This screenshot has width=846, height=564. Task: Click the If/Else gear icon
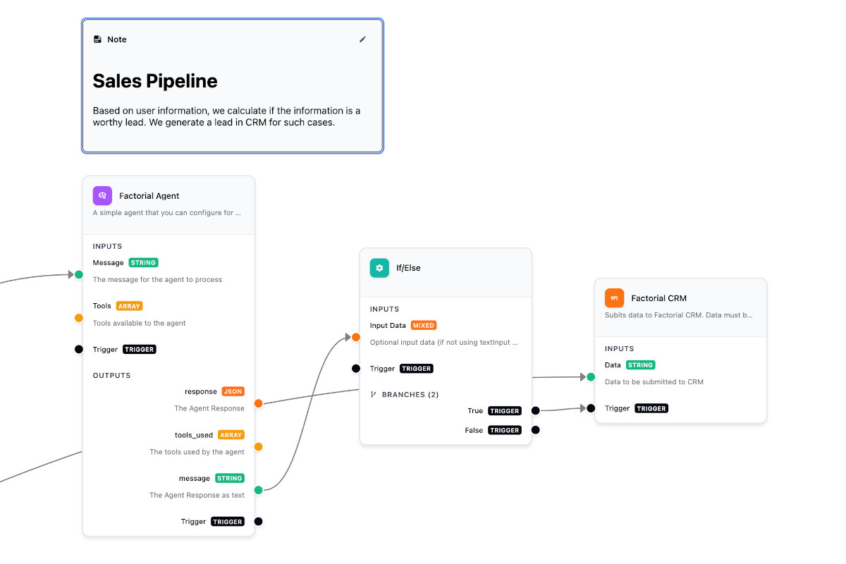(379, 268)
